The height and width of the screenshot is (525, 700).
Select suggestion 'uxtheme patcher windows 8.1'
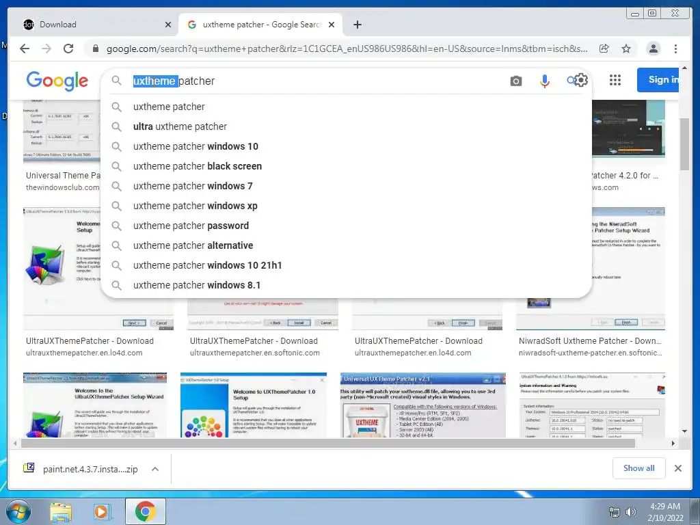347,285
